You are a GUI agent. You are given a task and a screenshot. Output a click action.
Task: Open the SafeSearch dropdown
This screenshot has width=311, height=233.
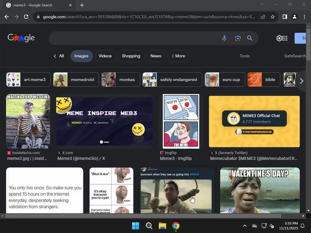pos(295,56)
